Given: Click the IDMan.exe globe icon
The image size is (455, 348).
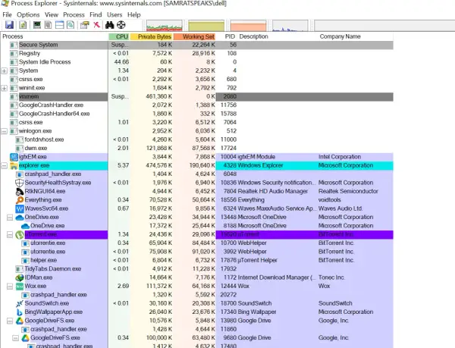Looking at the screenshot, I should click(x=20, y=277).
